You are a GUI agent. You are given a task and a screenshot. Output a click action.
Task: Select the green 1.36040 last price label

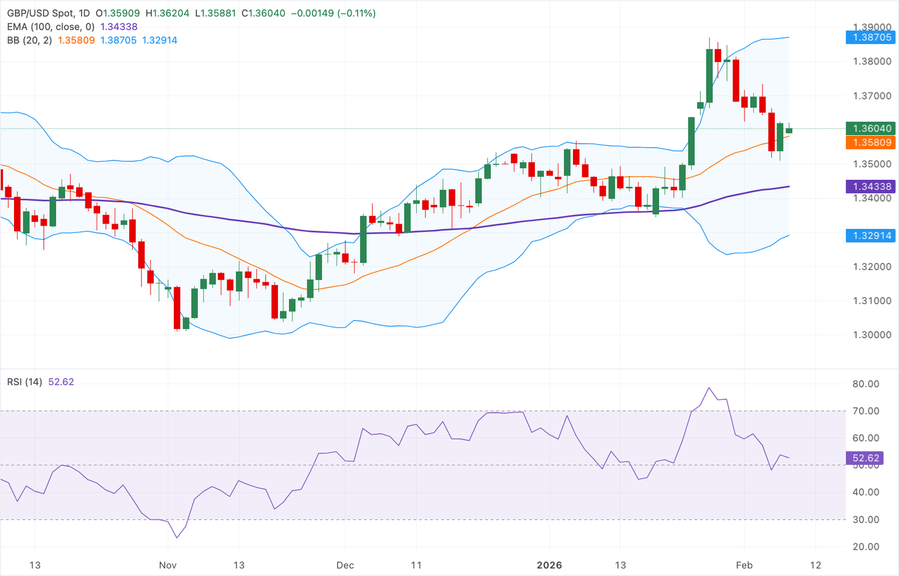pos(869,128)
